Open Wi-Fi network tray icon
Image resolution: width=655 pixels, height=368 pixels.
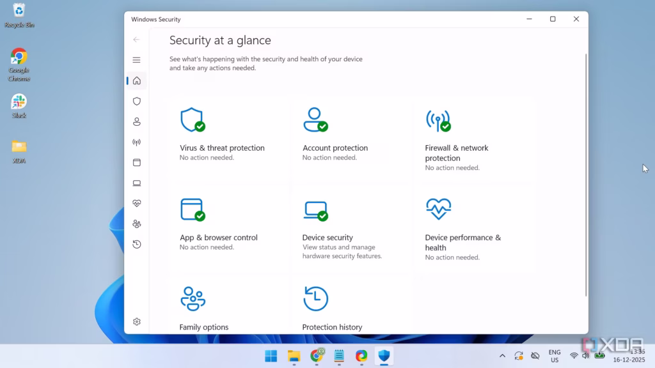[x=574, y=356]
